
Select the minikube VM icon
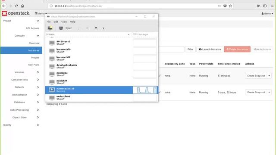(52, 74)
